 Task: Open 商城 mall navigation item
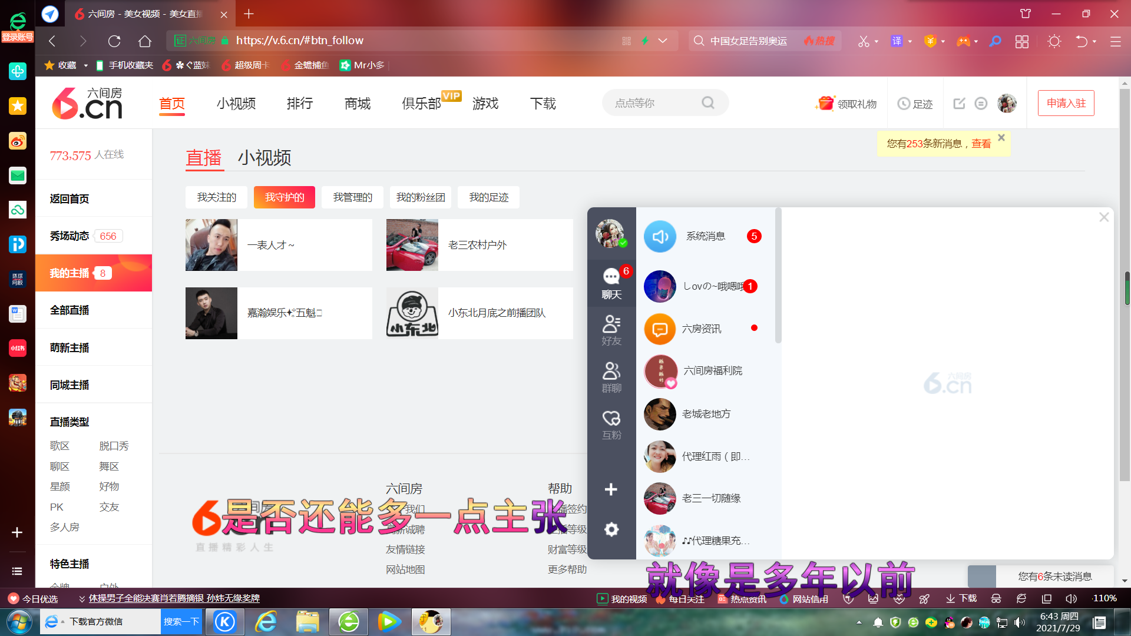pos(358,104)
